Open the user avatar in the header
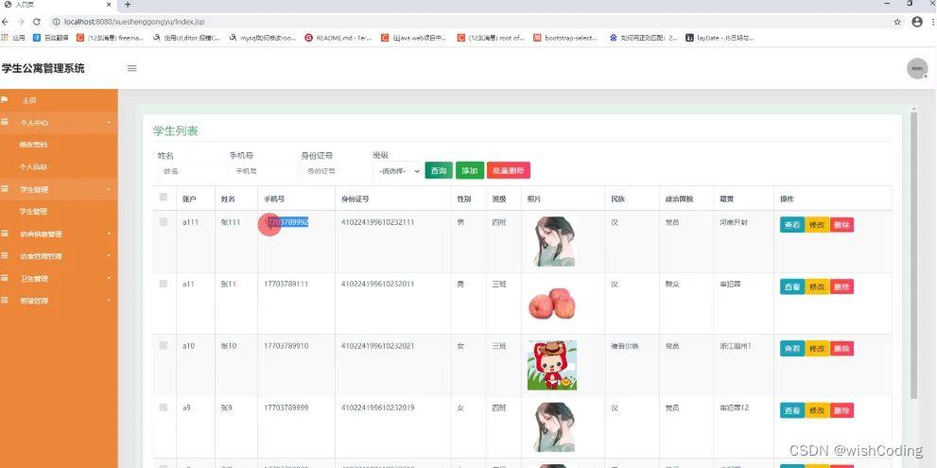 tap(917, 68)
